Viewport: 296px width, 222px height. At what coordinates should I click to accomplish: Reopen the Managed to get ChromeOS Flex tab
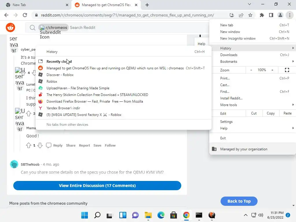(x=123, y=68)
